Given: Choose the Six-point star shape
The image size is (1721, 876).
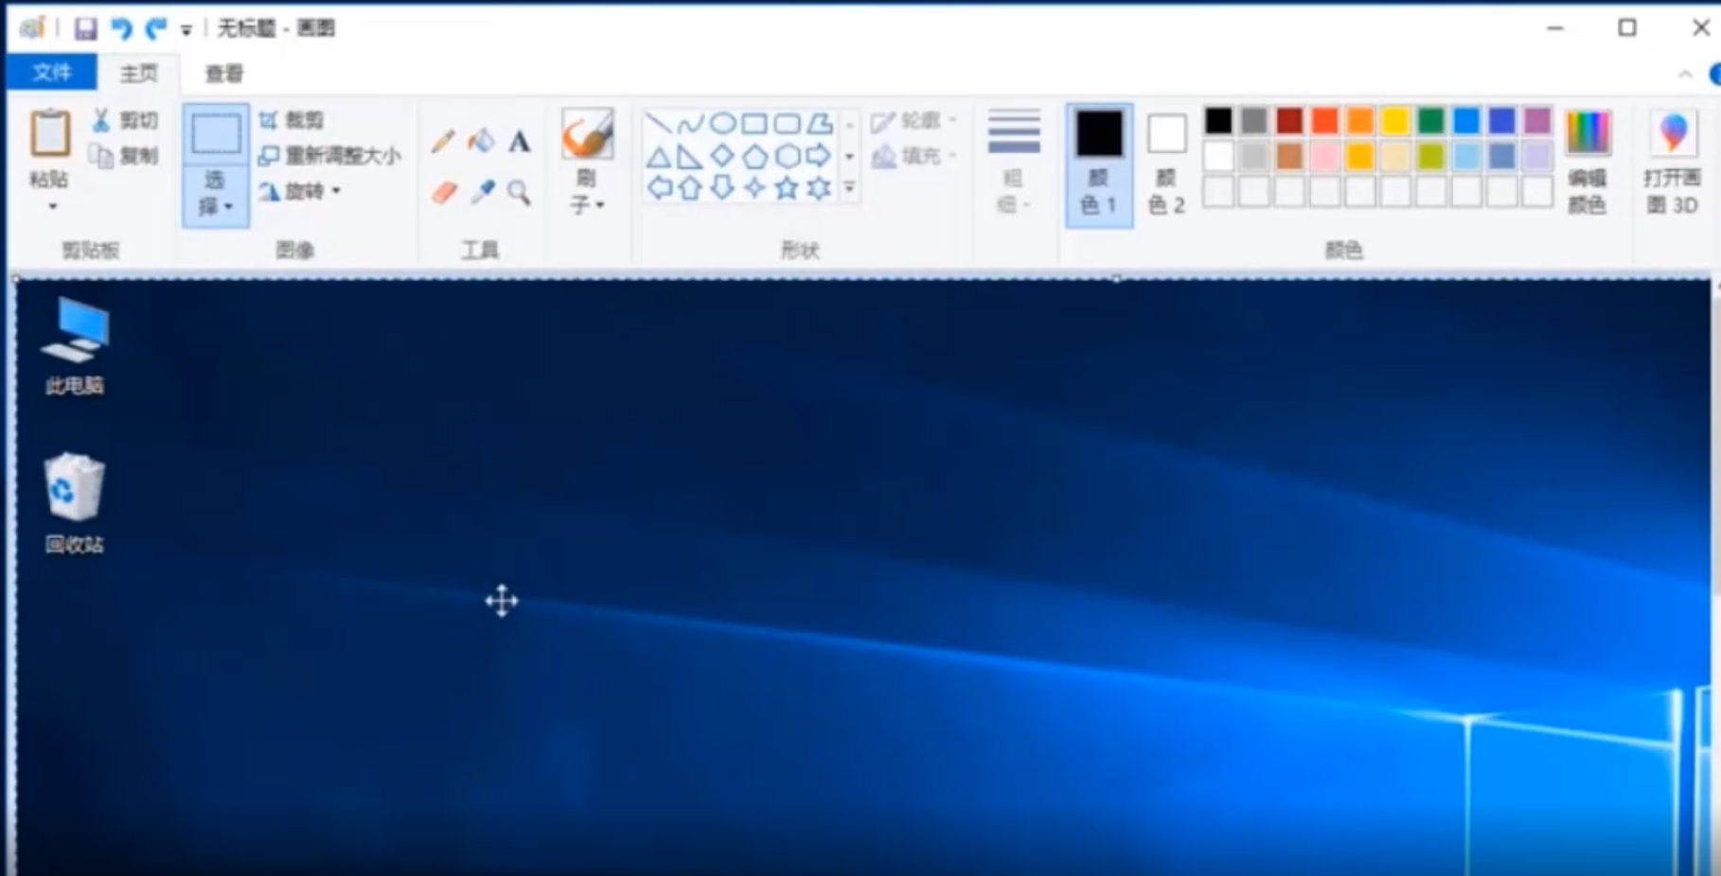Looking at the screenshot, I should (x=820, y=188).
